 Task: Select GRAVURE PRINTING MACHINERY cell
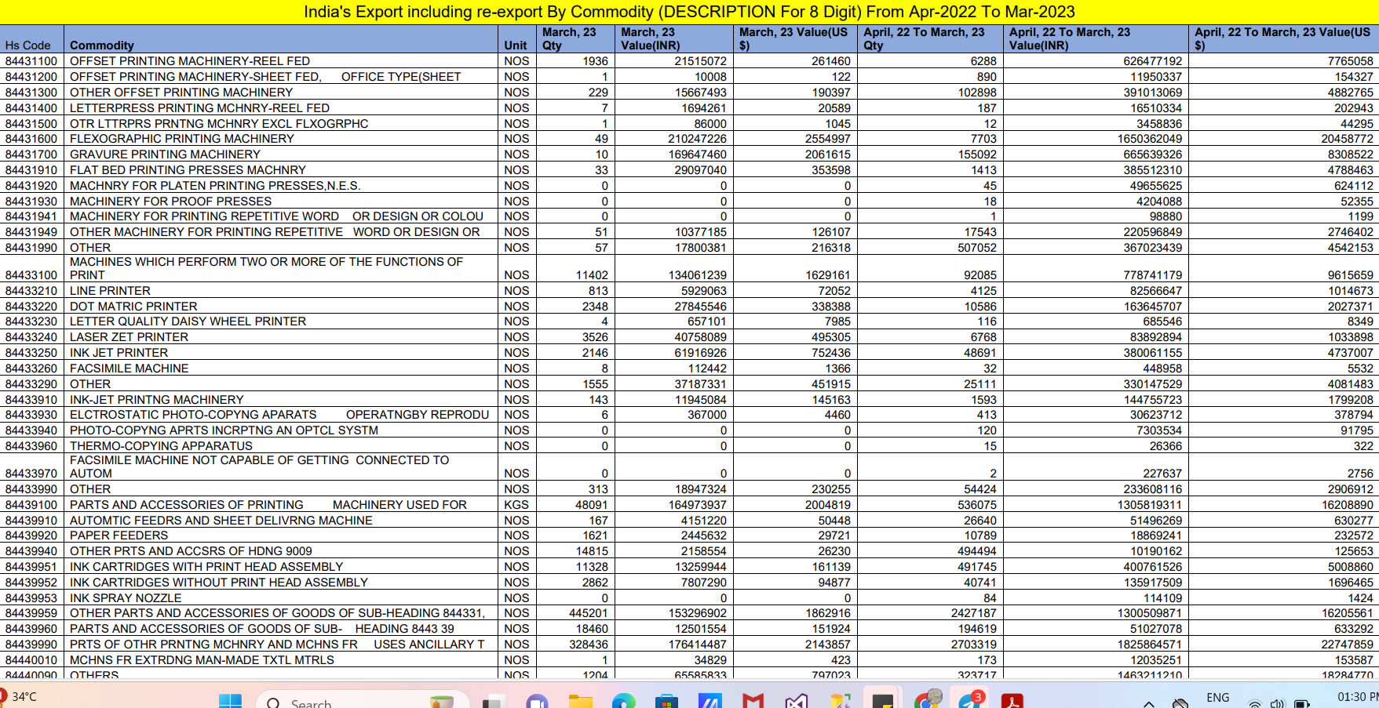[x=280, y=154]
